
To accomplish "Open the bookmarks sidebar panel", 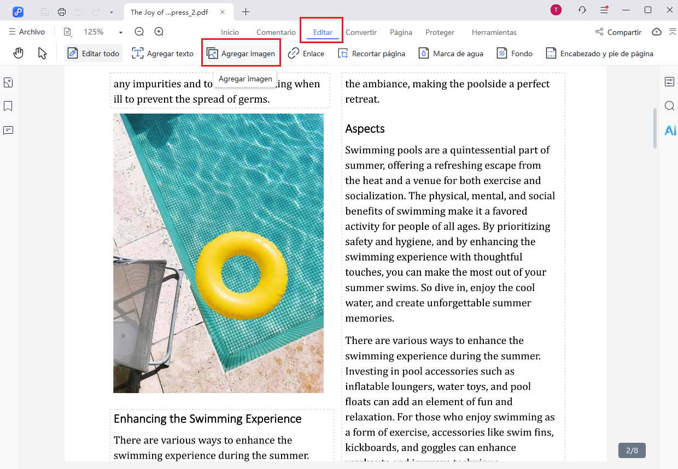I will [8, 106].
